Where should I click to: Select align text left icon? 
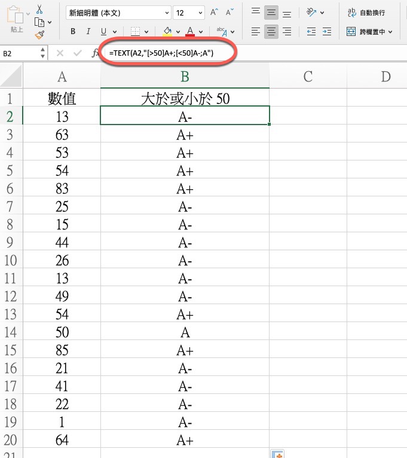[256, 31]
